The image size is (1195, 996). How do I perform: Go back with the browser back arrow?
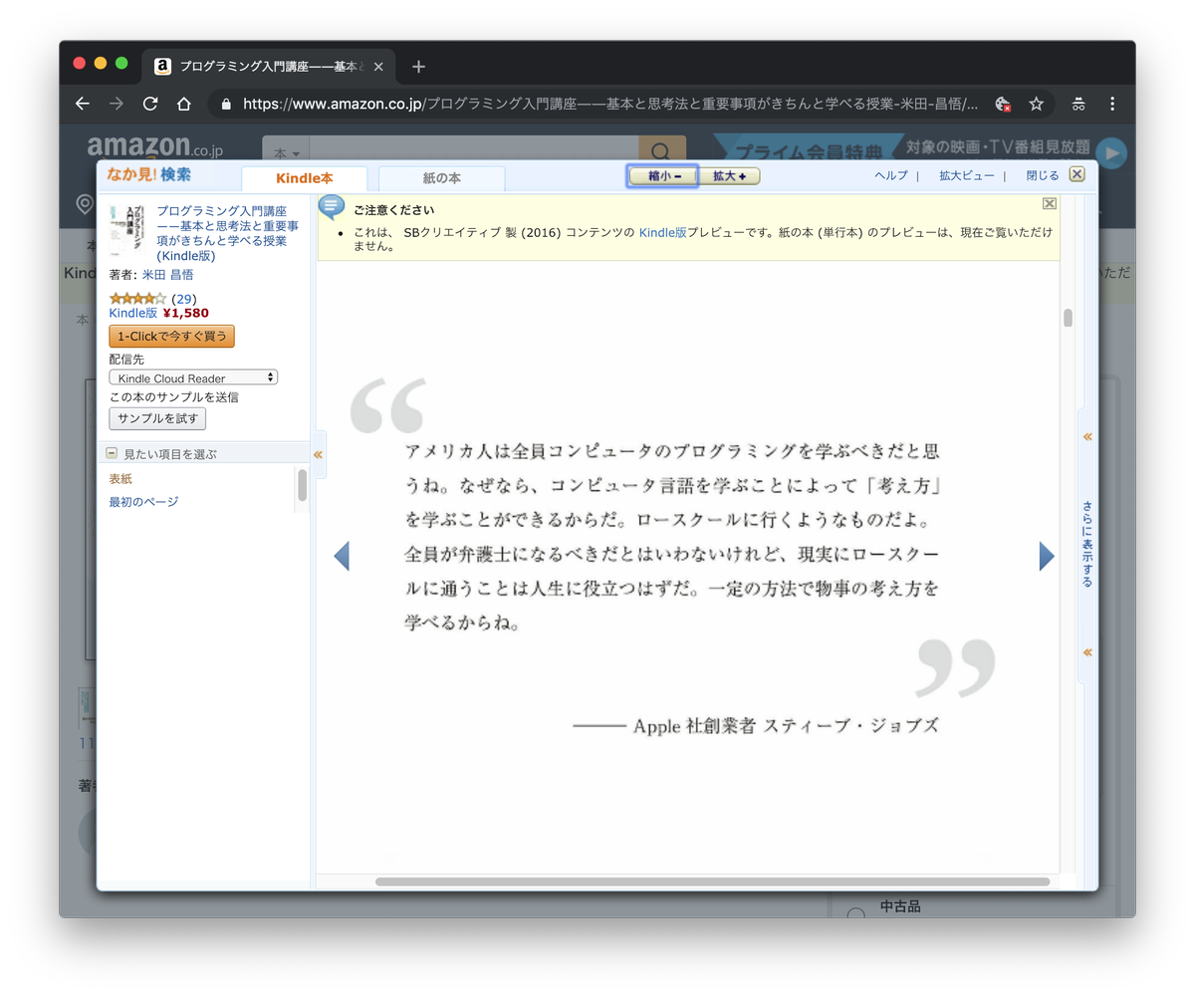83,104
